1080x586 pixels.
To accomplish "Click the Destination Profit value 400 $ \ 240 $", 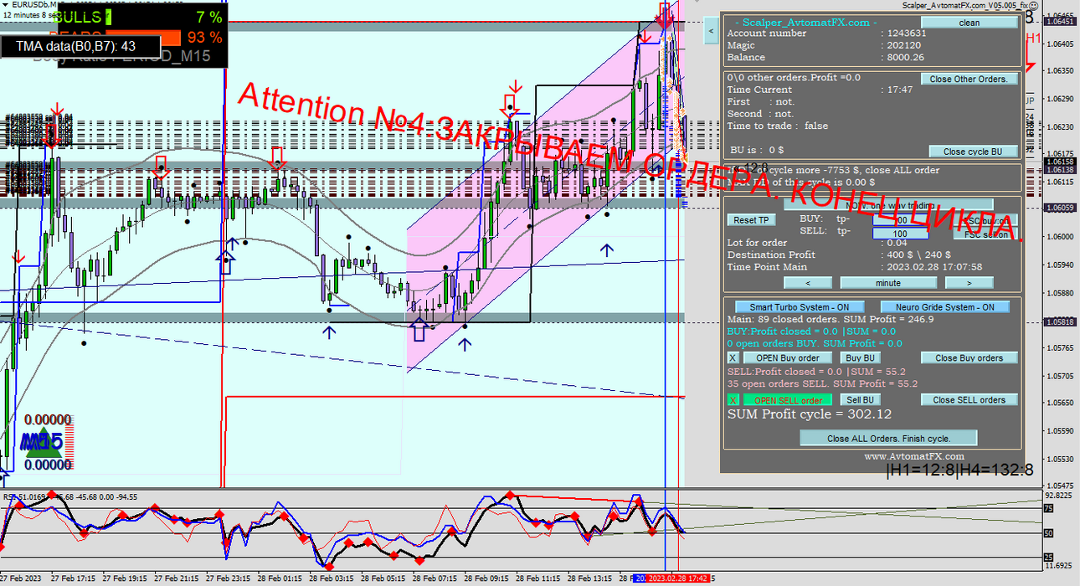I will (x=918, y=254).
